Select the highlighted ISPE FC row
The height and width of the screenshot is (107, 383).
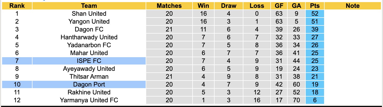pos(89,61)
